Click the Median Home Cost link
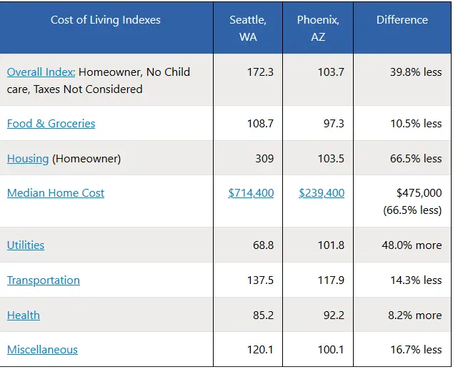The height and width of the screenshot is (377, 458). pos(56,193)
